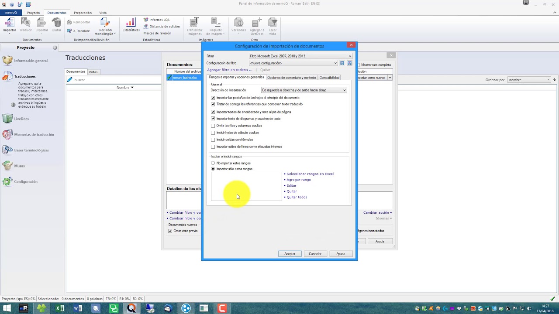Toggle Mostrar ruta completa checkbox
Screen dimensions: 559x314
coord(358,65)
